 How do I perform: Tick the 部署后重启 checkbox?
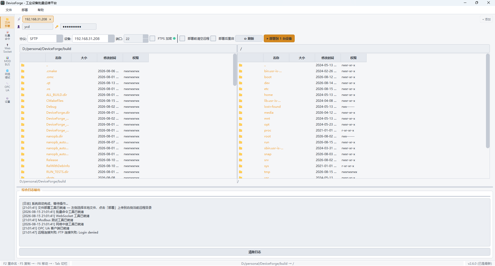pos(213,38)
